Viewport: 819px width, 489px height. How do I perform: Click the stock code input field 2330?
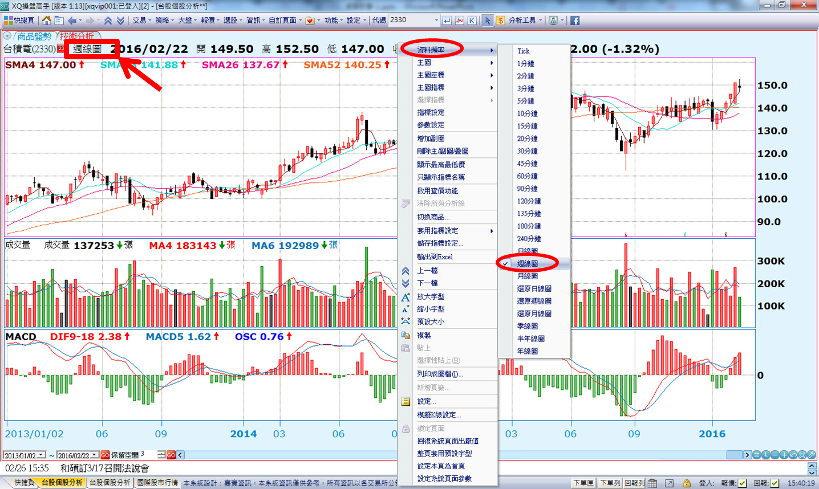411,21
